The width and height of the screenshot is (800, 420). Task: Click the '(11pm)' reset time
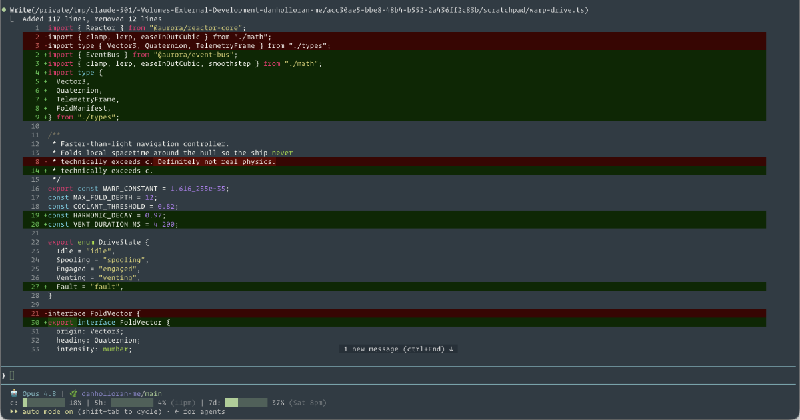coord(183,403)
